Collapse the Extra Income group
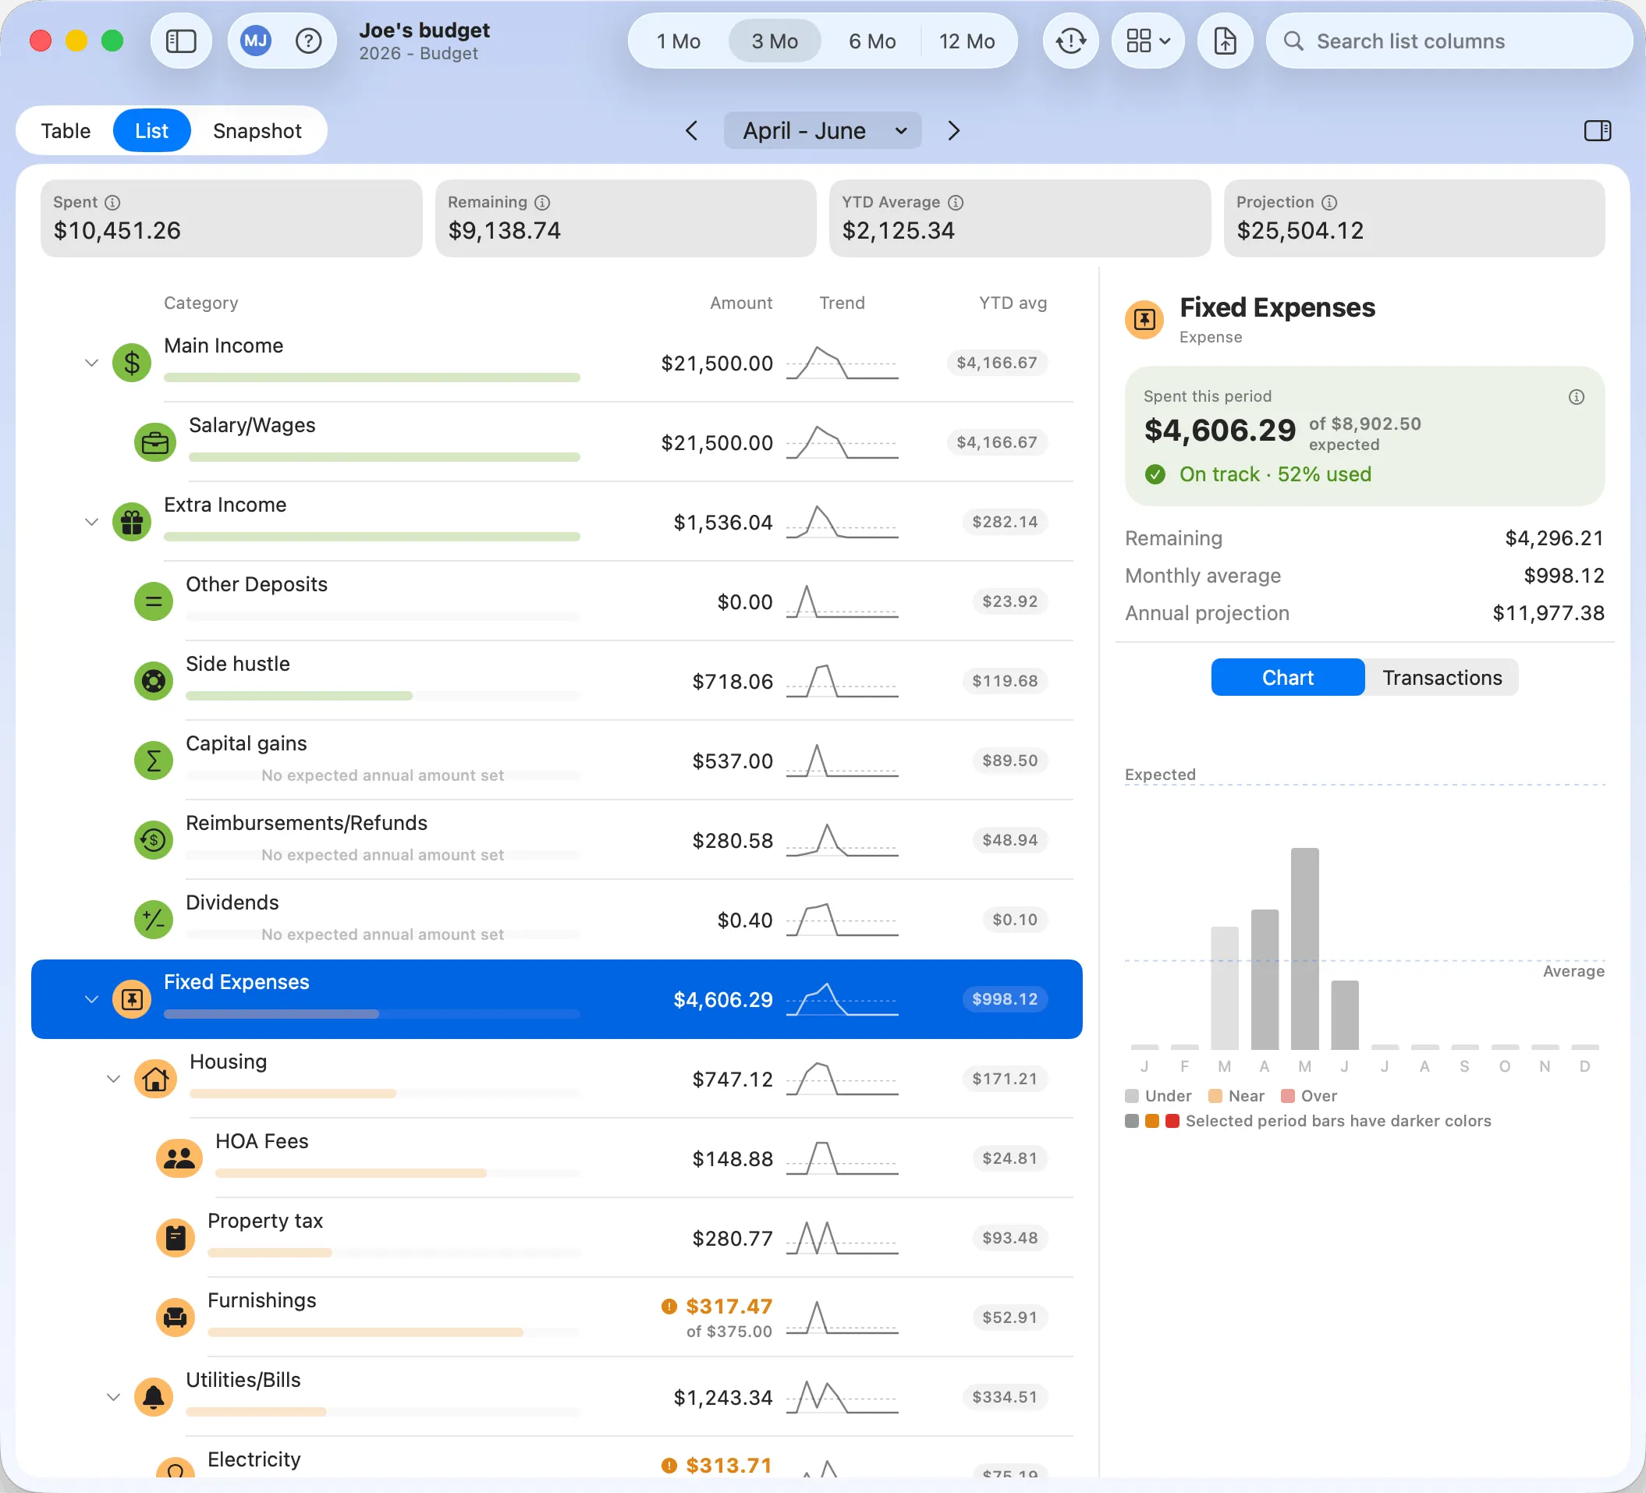This screenshot has height=1493, width=1646. [x=91, y=522]
